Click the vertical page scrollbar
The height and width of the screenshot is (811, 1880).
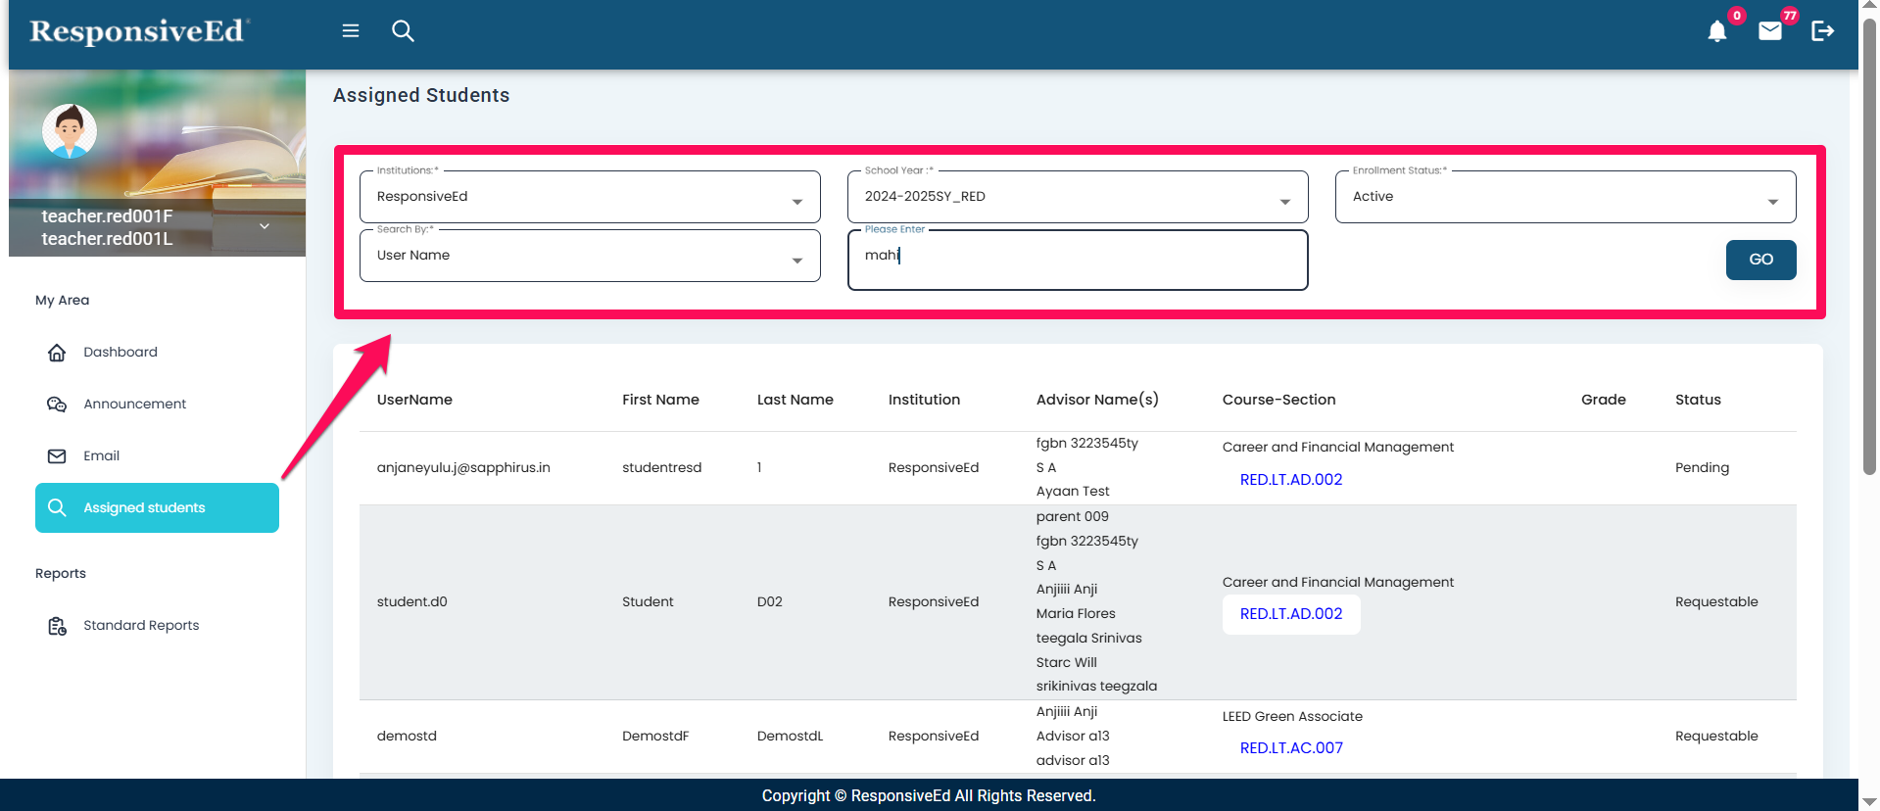pos(1869,245)
